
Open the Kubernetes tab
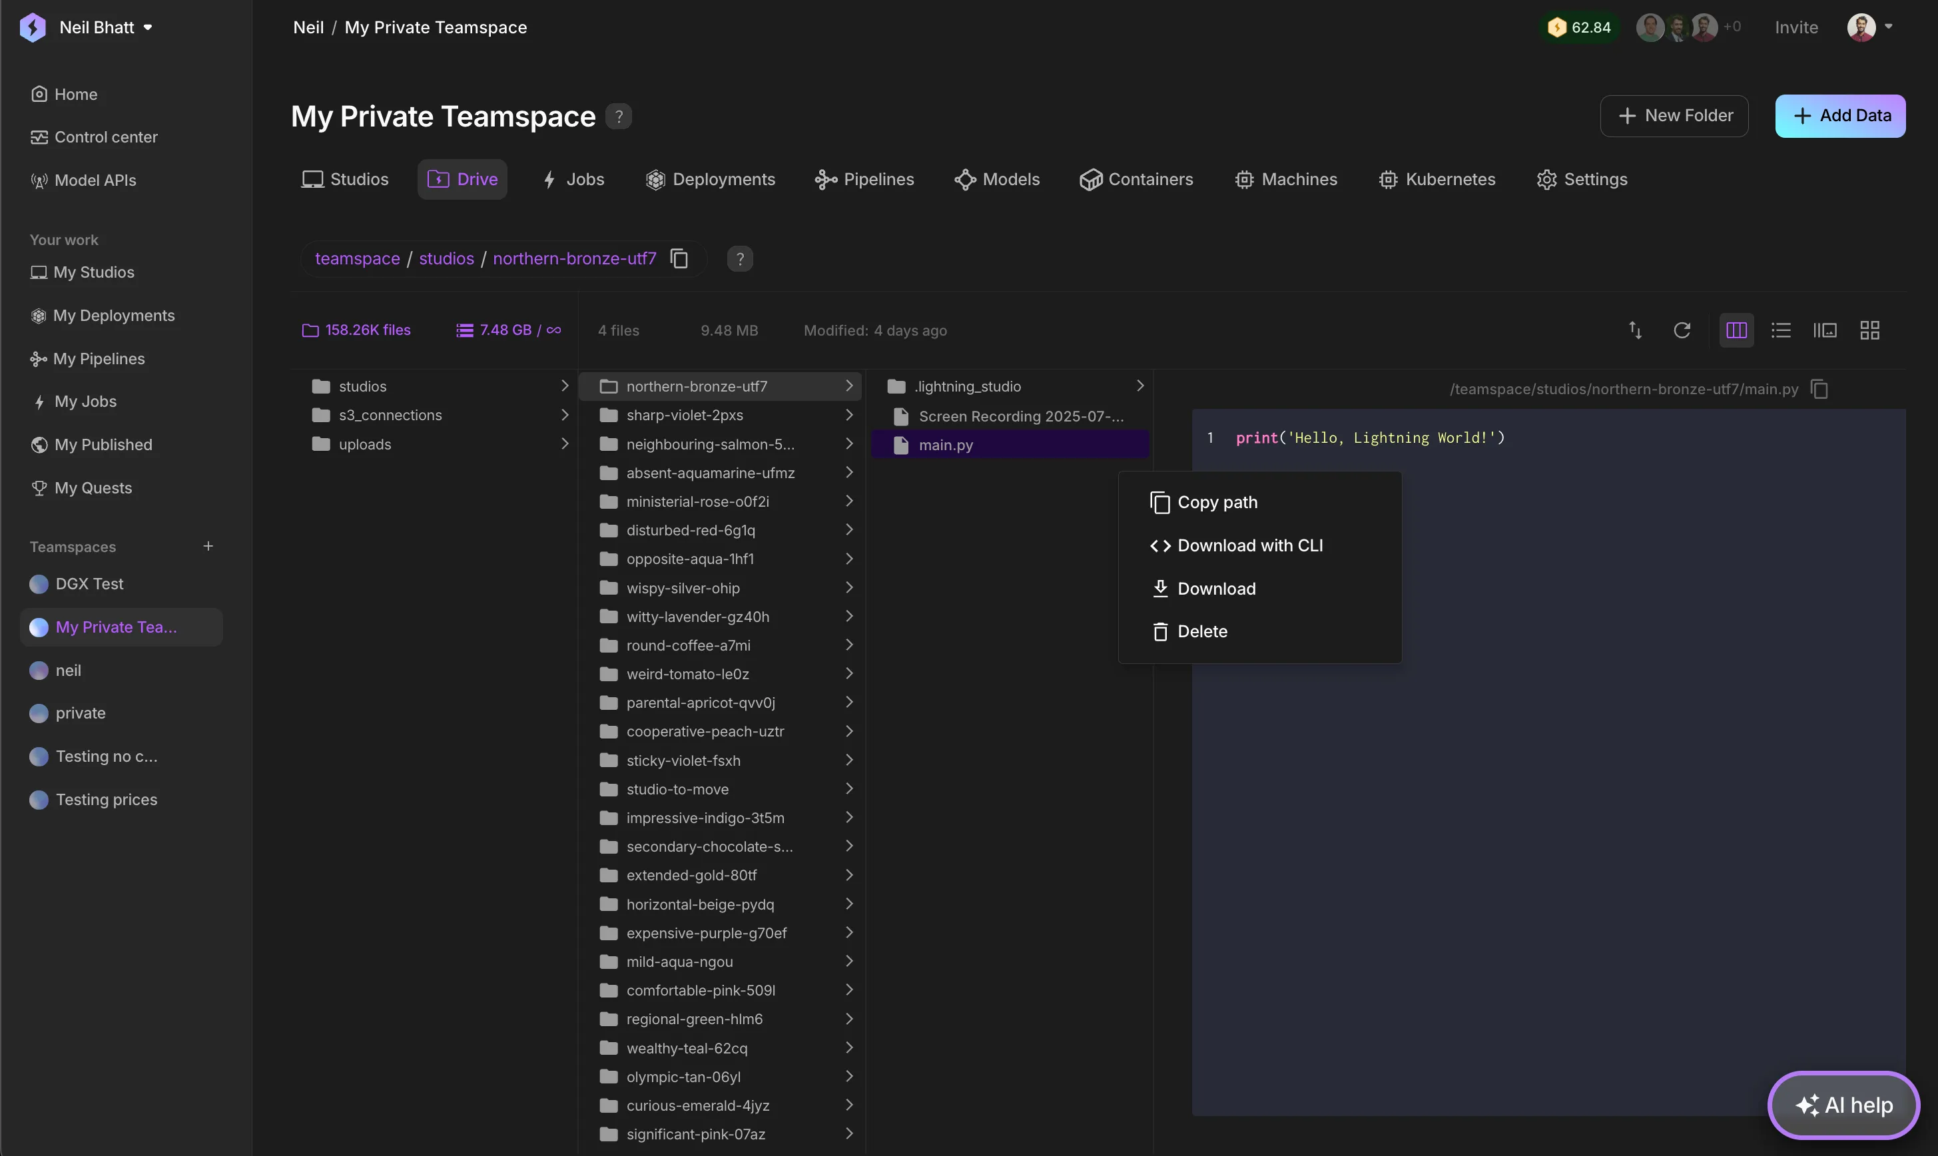coord(1437,180)
